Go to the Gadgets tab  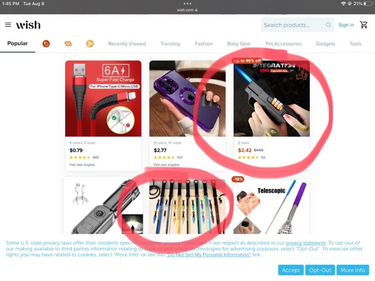tap(325, 44)
